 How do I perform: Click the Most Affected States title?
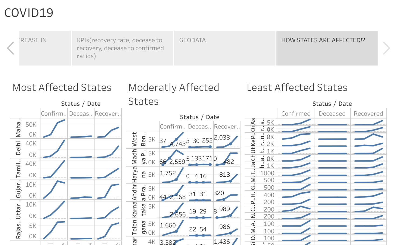click(61, 87)
